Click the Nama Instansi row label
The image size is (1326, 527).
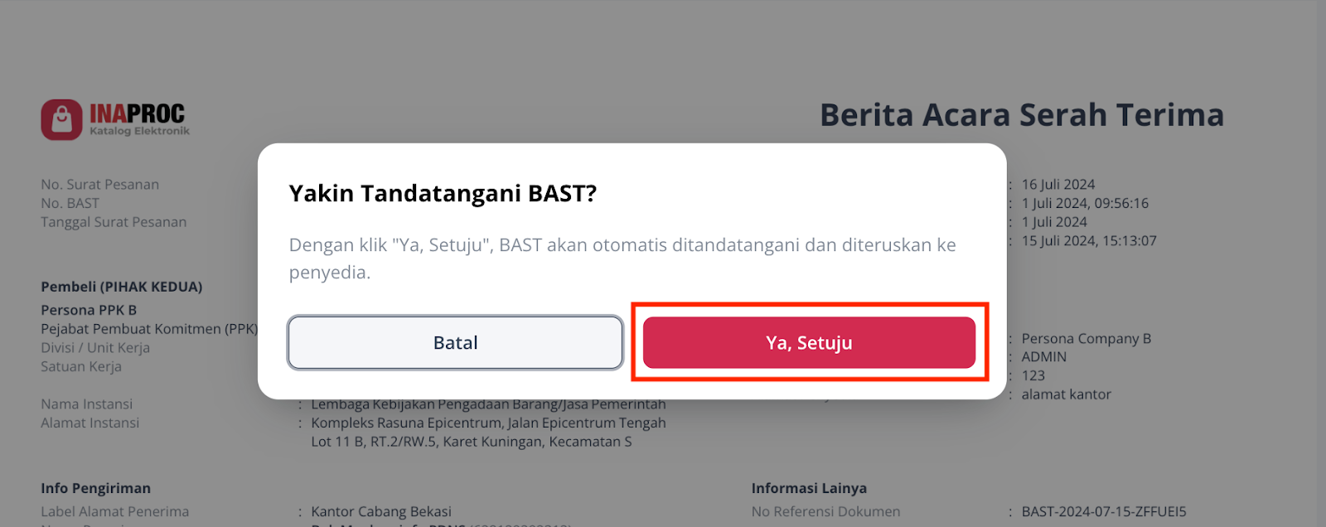click(x=86, y=404)
